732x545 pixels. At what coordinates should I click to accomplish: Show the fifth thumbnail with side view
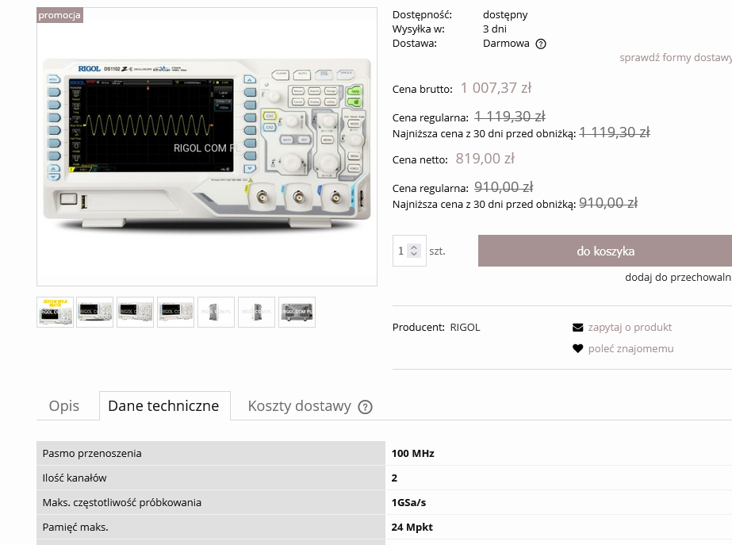[217, 312]
